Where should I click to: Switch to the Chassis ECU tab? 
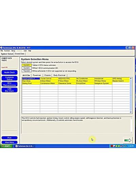pos(47,75)
